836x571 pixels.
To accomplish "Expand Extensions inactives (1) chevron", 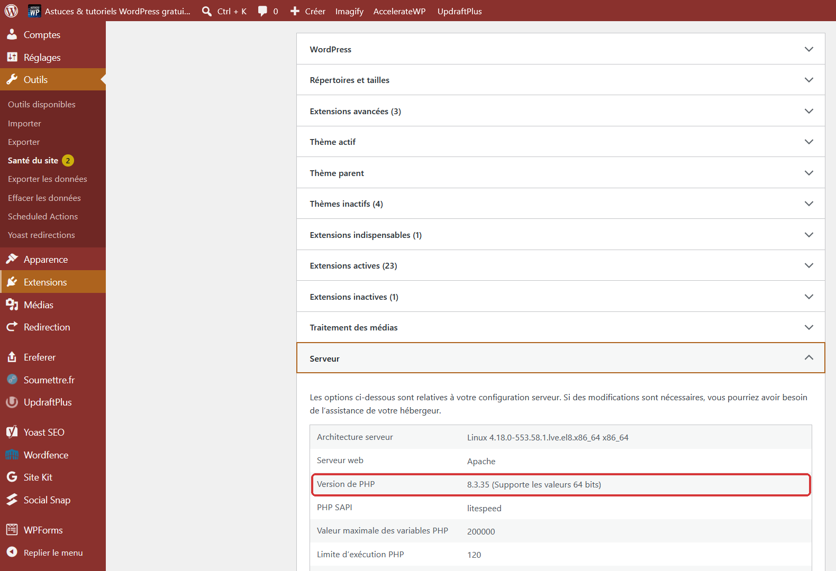I will tap(808, 297).
